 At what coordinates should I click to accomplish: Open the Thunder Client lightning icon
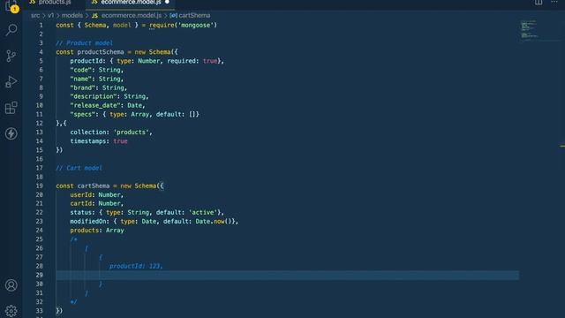pos(11,133)
